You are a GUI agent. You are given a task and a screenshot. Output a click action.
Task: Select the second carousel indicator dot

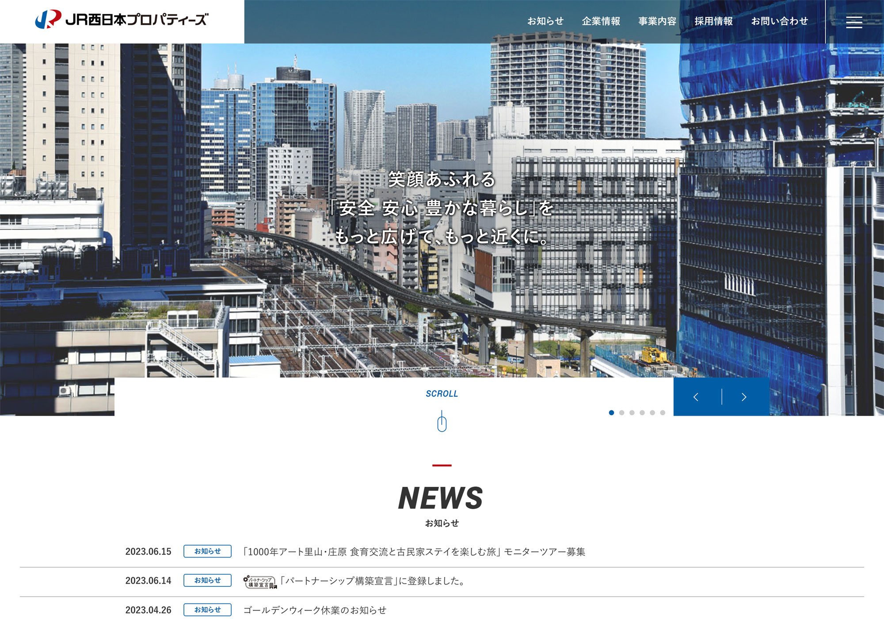pyautogui.click(x=621, y=413)
